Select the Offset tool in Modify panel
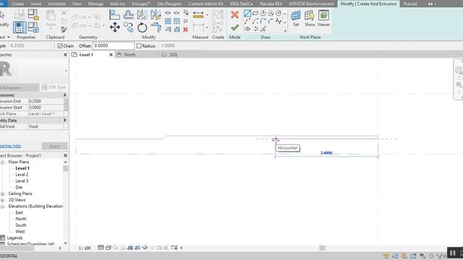Viewport: 463px width, 260px height. click(x=129, y=14)
